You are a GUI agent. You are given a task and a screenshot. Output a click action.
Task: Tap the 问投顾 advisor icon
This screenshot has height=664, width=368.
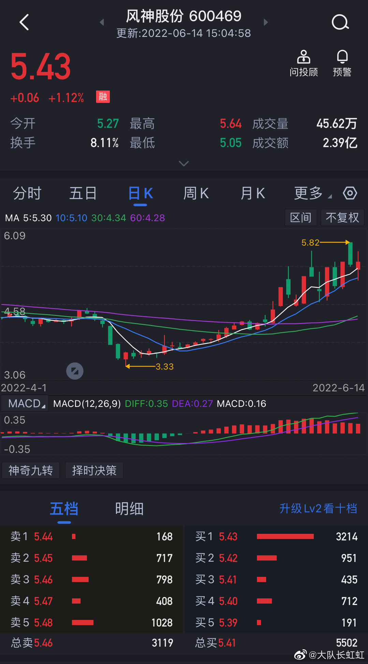click(x=304, y=63)
